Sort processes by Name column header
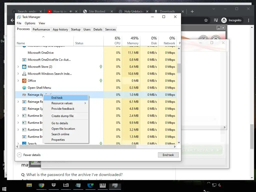 (x=44, y=40)
